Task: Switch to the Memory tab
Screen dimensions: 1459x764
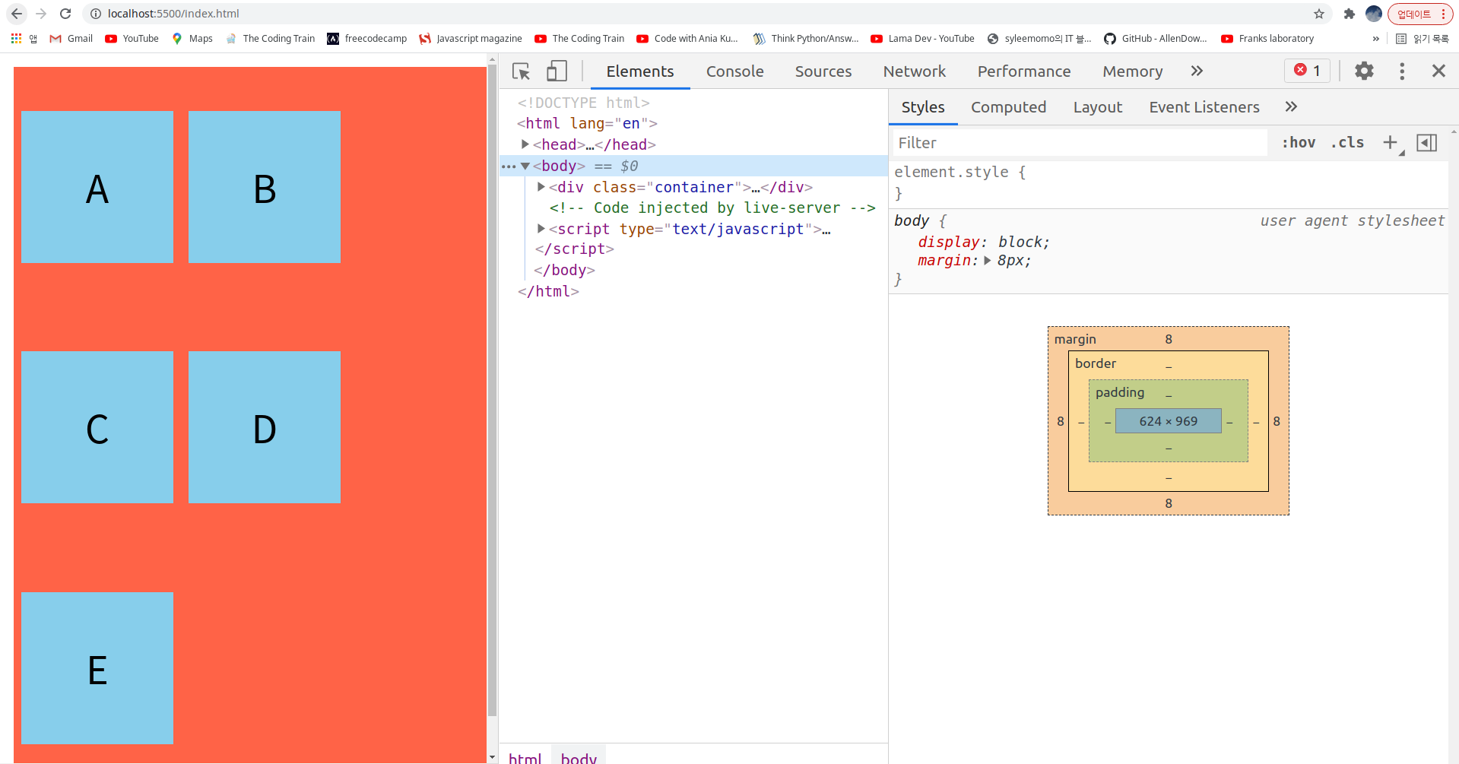Action: coord(1132,71)
